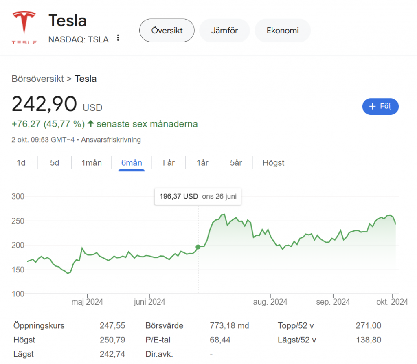Show the 1d chart range
417x364 pixels.
pyautogui.click(x=21, y=163)
